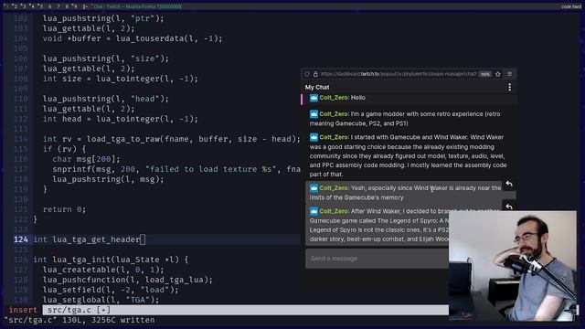The image size is (585, 329).
Task: Click broadcaster badge on "Yeah, especially" message
Action: pyautogui.click(x=314, y=188)
